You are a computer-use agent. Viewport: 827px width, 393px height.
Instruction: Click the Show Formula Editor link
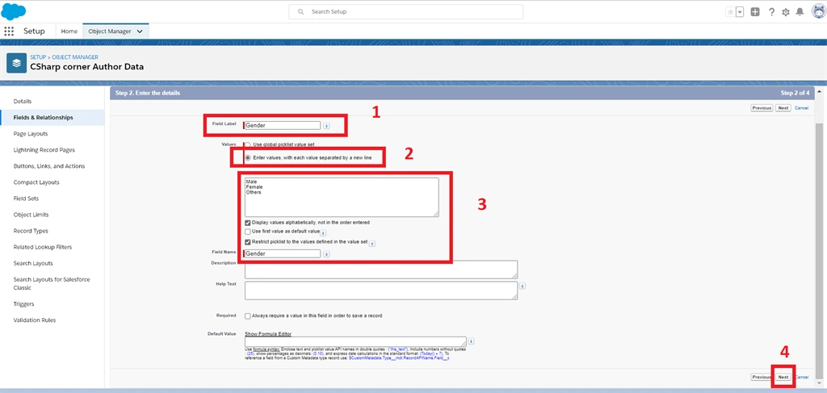268,334
